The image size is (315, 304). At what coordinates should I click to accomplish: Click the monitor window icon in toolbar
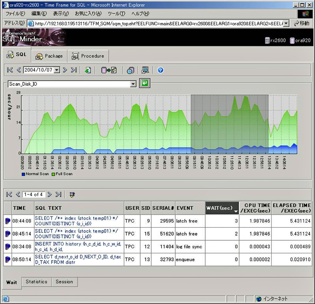coord(145,70)
